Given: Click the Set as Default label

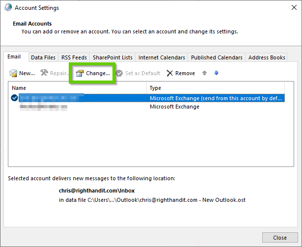Looking at the screenshot, I should pyautogui.click(x=142, y=73).
